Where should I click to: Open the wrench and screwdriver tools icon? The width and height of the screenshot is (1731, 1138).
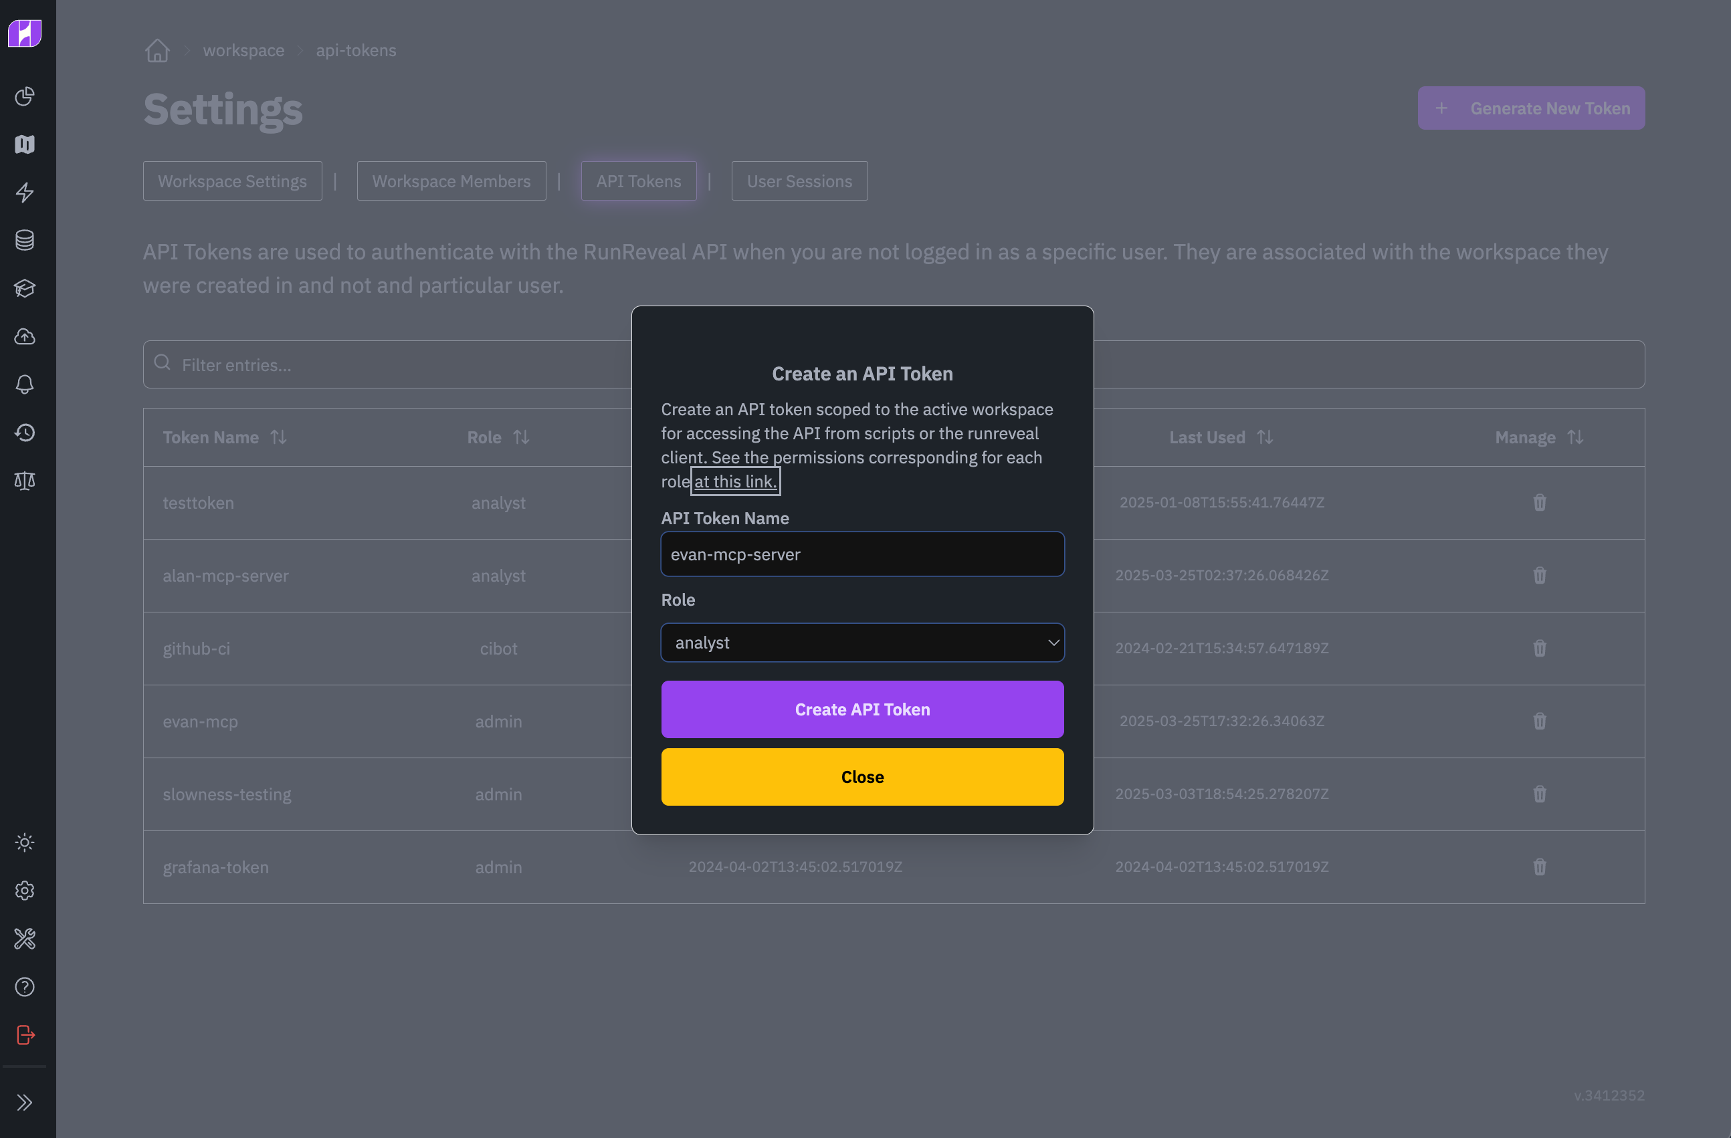[x=25, y=939]
